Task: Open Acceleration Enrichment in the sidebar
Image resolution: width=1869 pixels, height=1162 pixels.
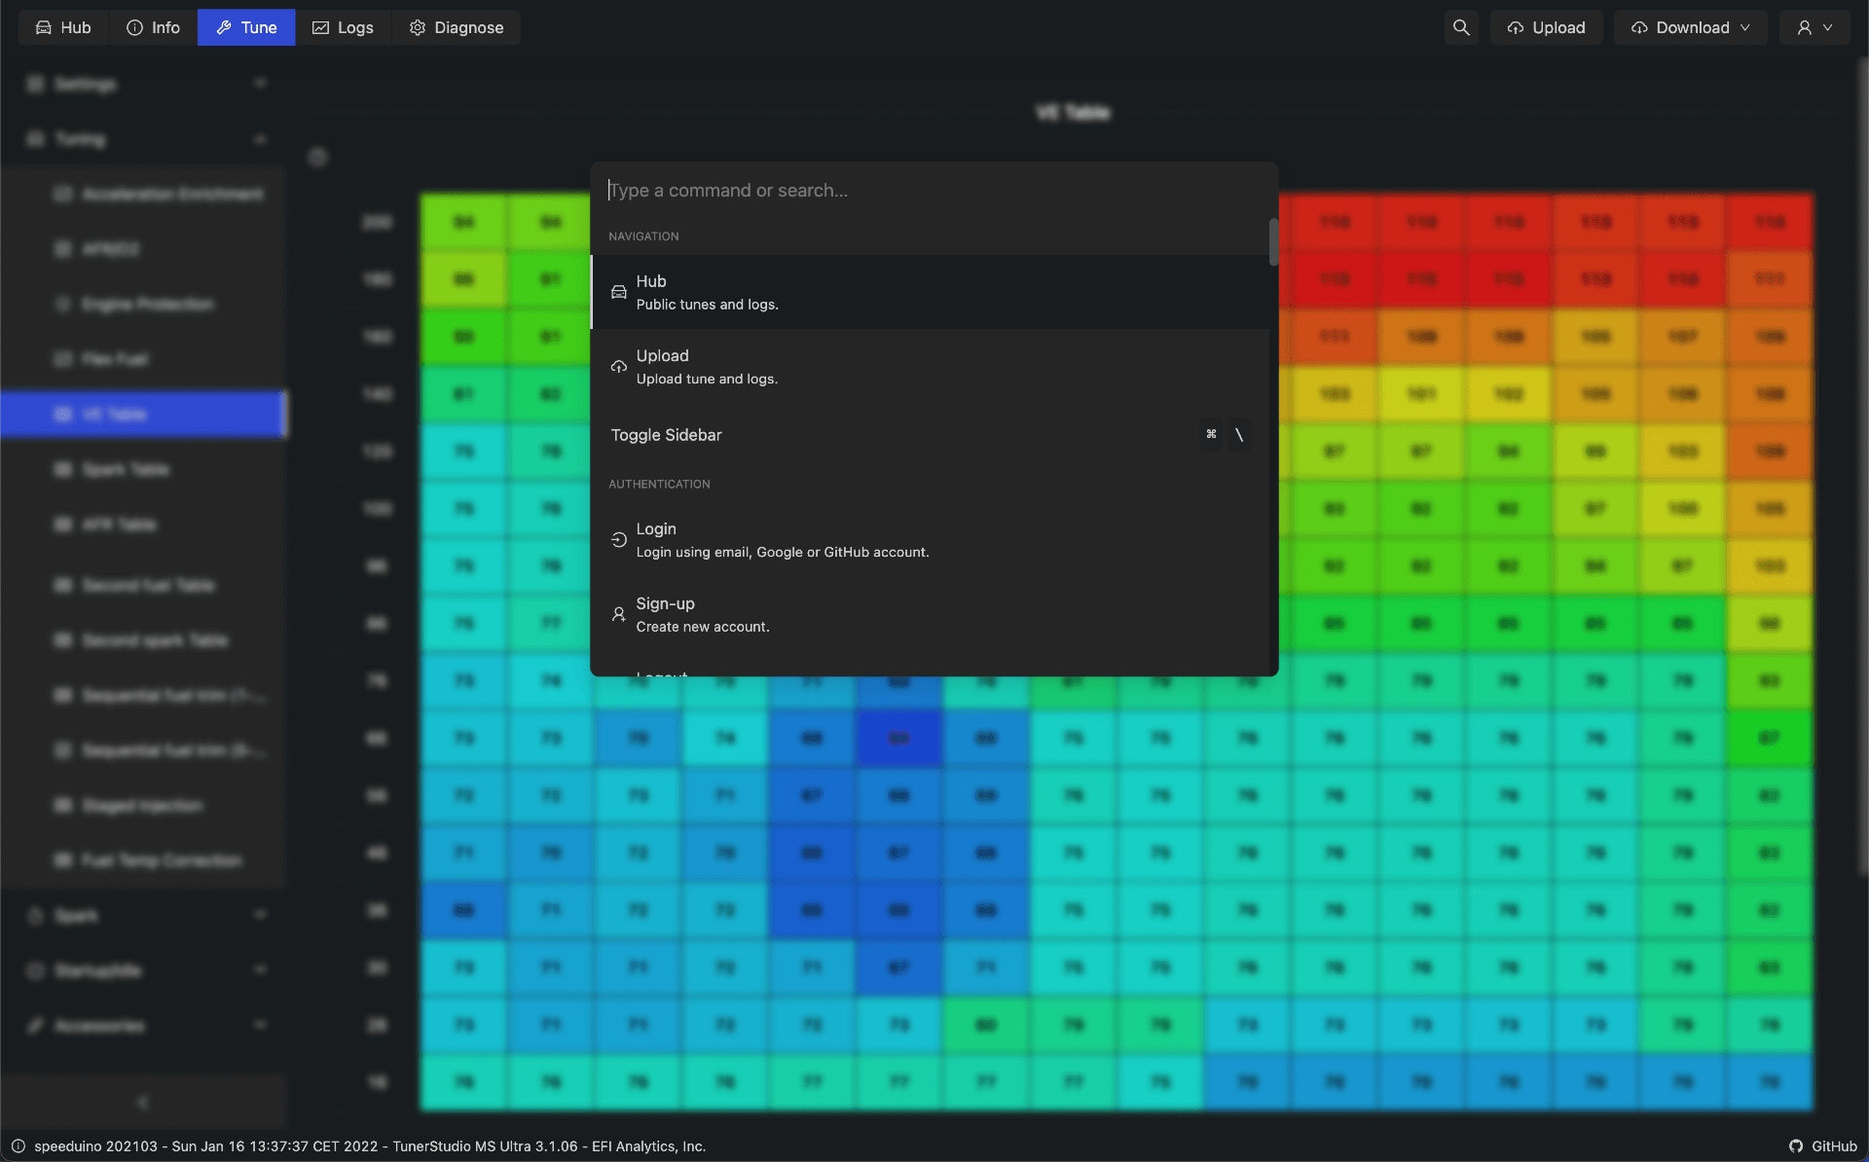Action: (x=144, y=195)
